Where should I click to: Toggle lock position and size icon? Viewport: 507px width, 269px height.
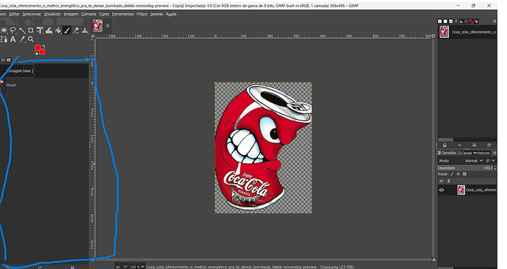click(459, 174)
